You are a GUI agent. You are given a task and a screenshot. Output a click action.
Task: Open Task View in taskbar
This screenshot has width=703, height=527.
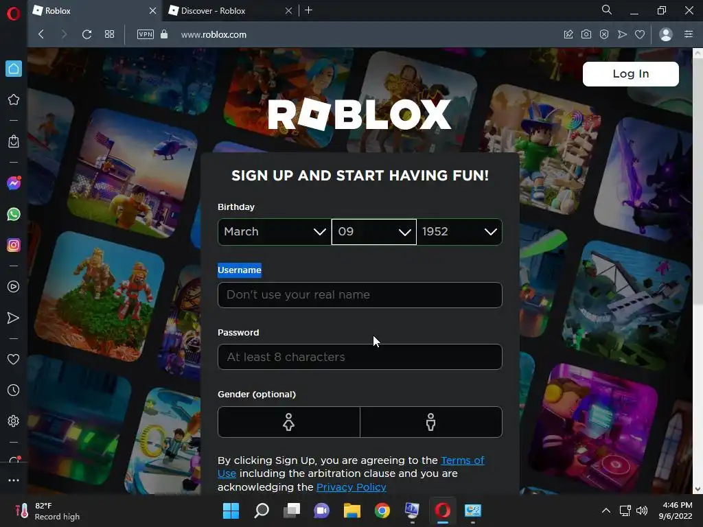point(291,511)
